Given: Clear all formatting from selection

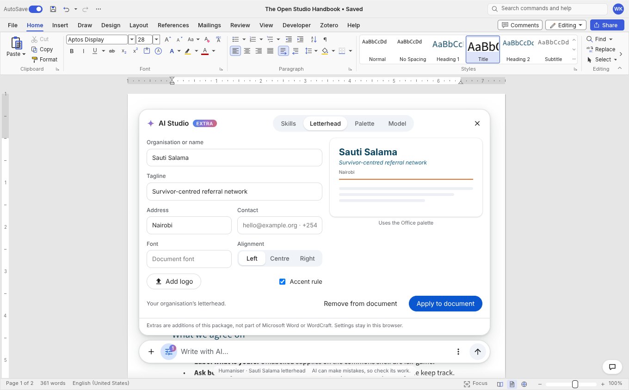Looking at the screenshot, I should [207, 40].
